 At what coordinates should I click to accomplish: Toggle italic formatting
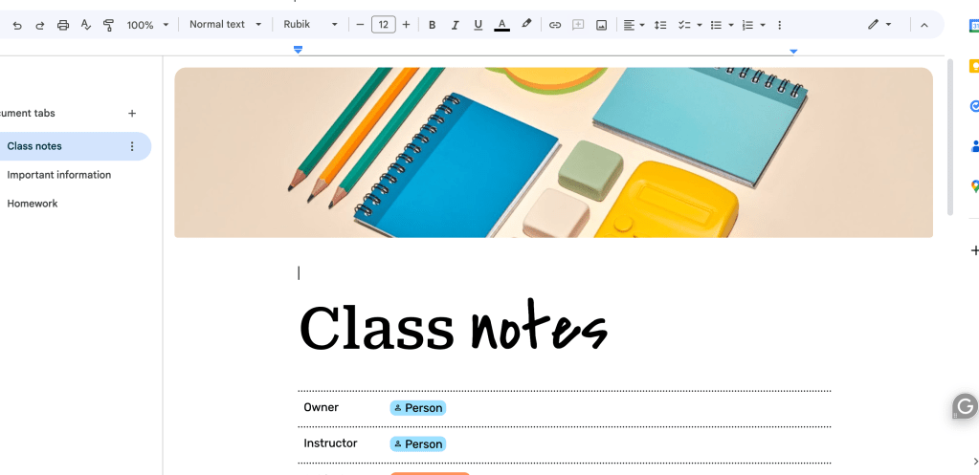point(455,25)
